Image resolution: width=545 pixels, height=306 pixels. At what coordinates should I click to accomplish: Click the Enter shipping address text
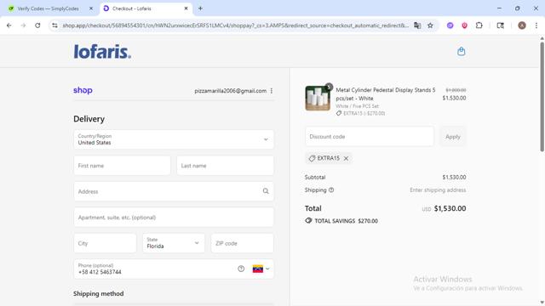pos(438,190)
